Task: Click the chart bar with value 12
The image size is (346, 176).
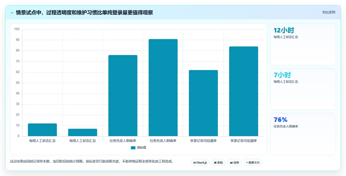Action: pyautogui.click(x=42, y=130)
